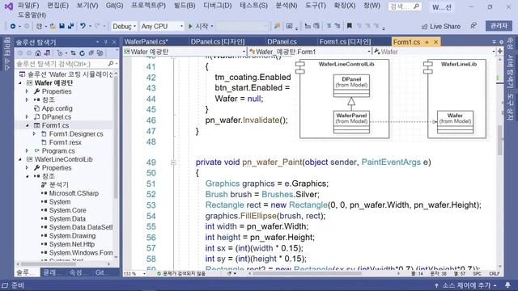This screenshot has width=518, height=291.
Task: Collapse pn_wafer_Paint method outline toggle
Action: click(x=173, y=162)
